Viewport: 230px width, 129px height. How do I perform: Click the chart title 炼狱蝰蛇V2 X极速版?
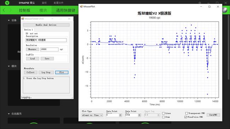(x=154, y=13)
